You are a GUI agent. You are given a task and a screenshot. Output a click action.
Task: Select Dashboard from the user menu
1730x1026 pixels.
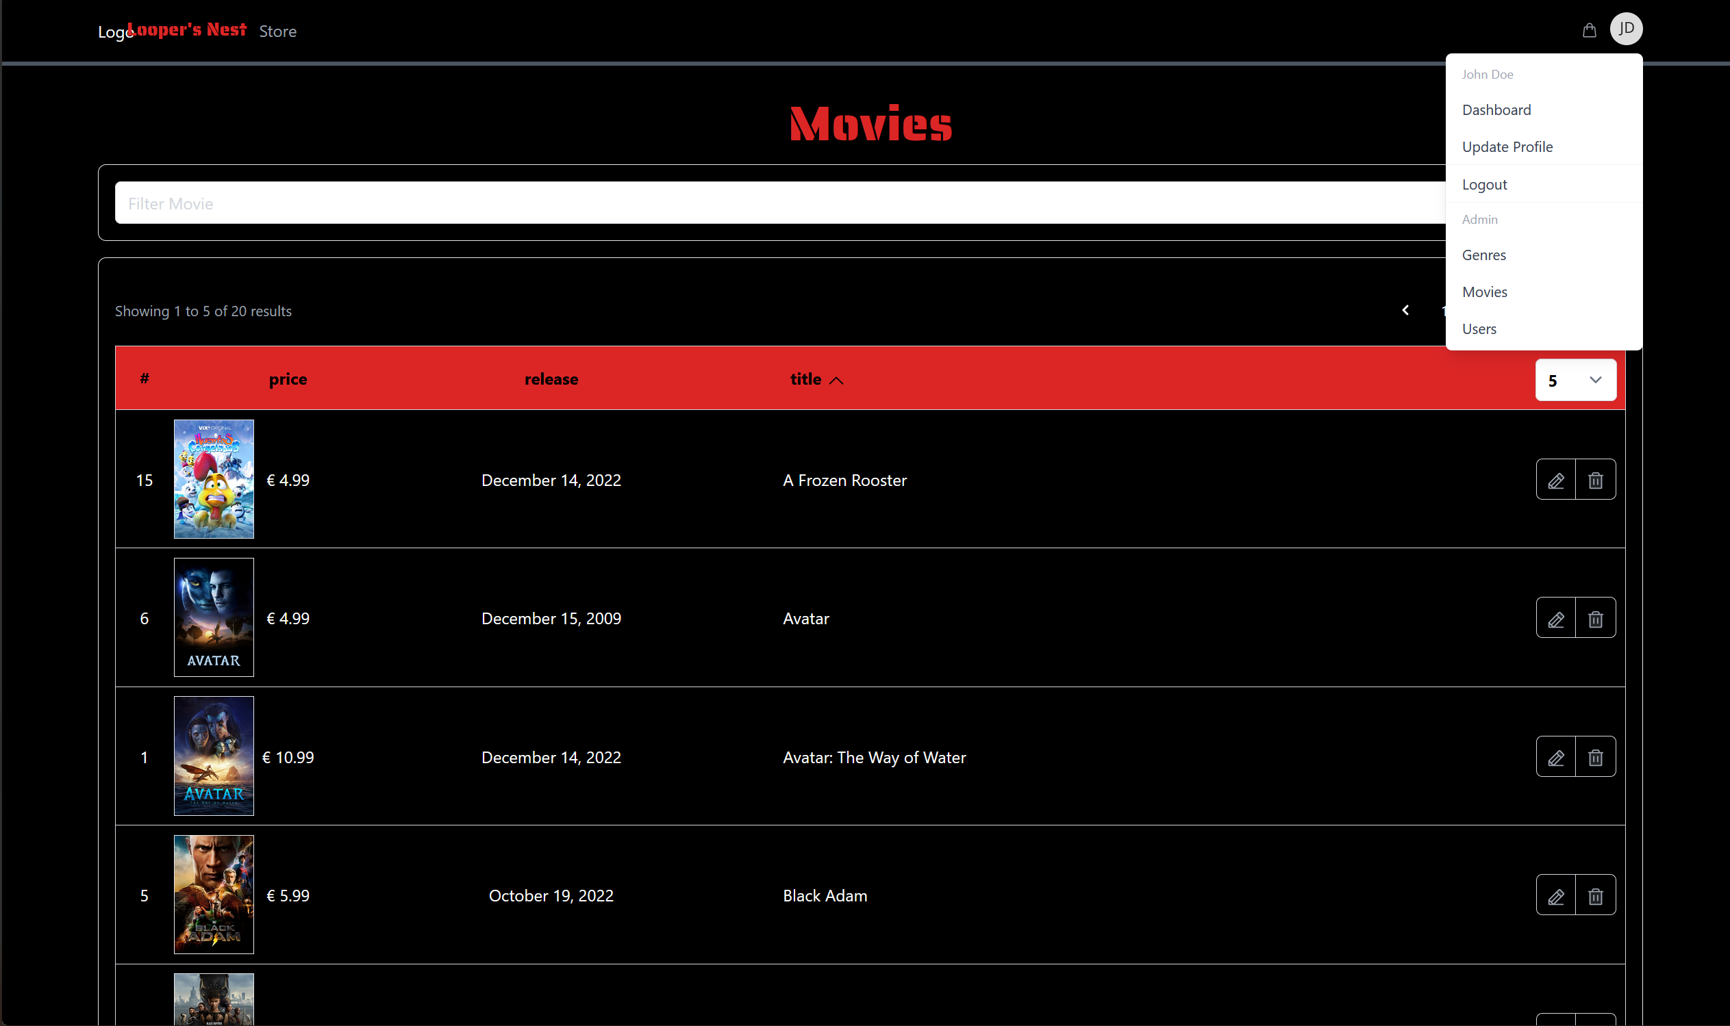1496,110
